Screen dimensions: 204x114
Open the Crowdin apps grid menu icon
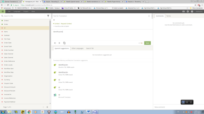click(x=3, y=11)
